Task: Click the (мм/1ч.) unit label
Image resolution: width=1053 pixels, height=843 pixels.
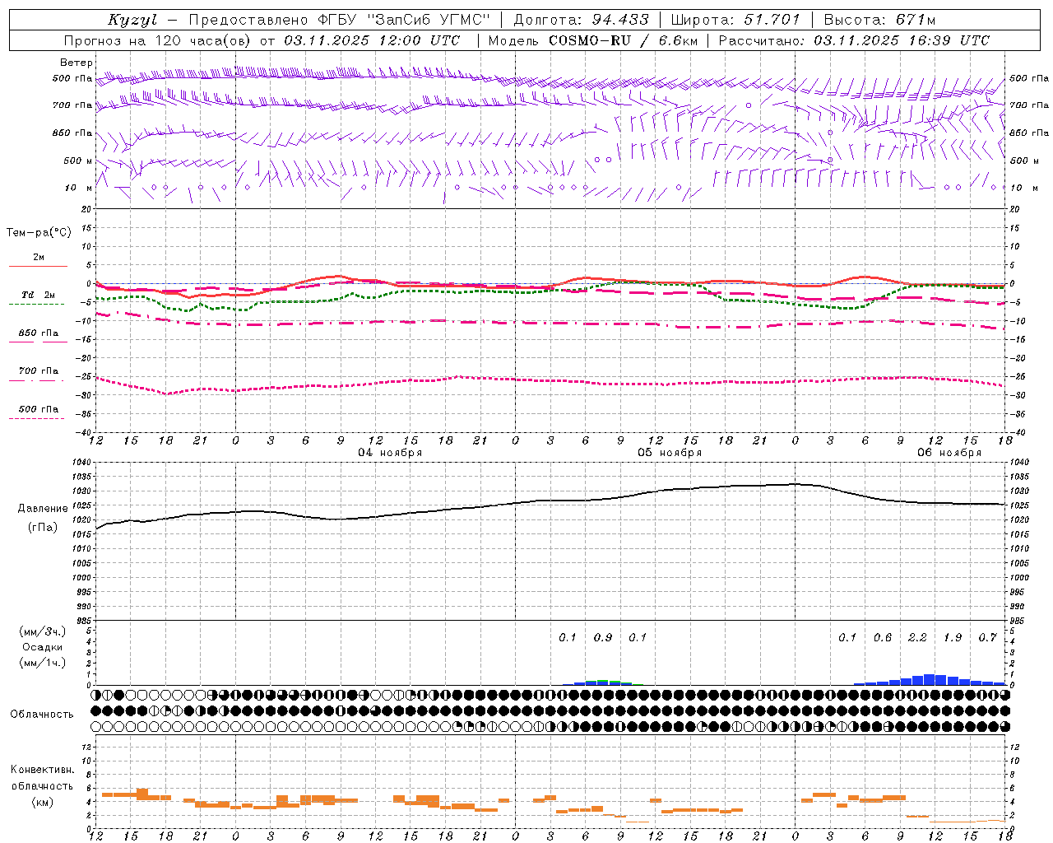Action: 42,663
